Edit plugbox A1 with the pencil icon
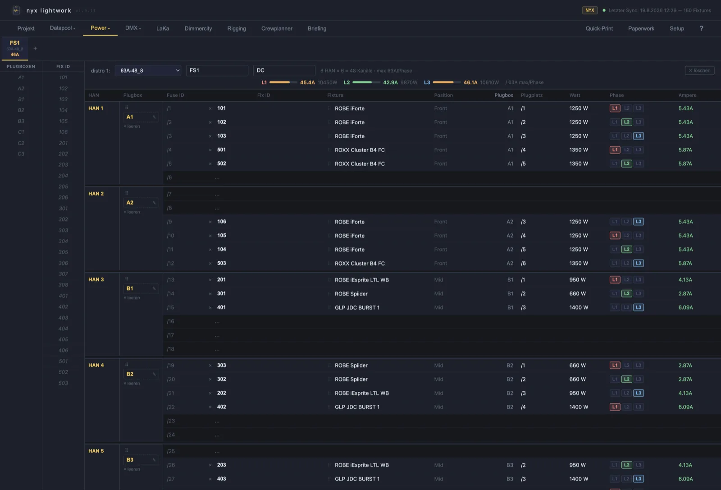The width and height of the screenshot is (721, 490). coord(154,117)
